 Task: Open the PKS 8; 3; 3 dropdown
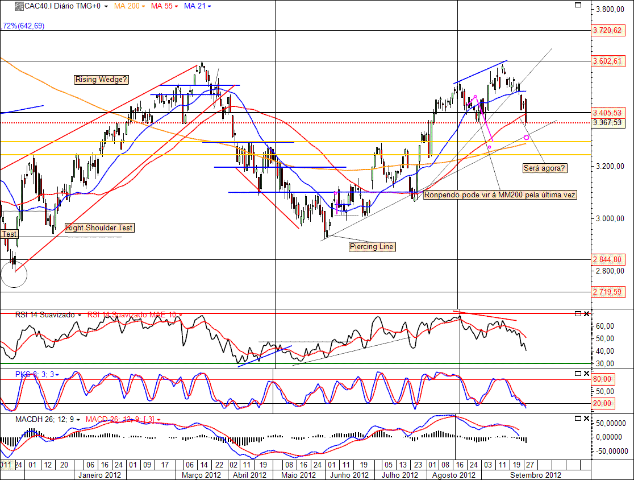57,375
